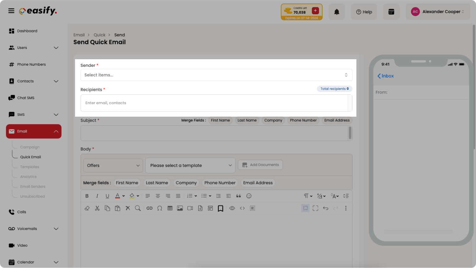Align body text to the left
The image size is (476, 268).
coord(148,196)
